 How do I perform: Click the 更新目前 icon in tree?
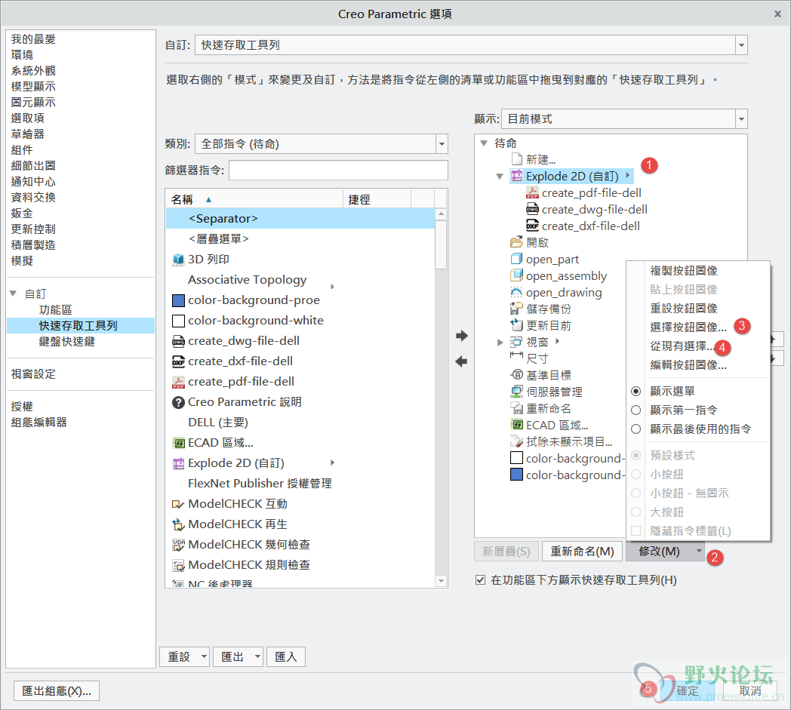(516, 325)
